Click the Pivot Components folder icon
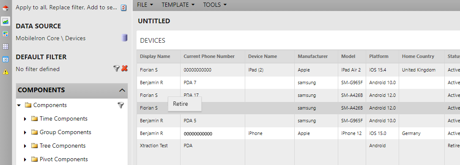This screenshot has width=460, height=165. tap(35, 159)
